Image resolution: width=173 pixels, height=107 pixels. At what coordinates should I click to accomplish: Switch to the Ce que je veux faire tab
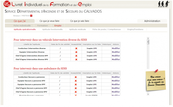pyautogui.click(x=49, y=21)
